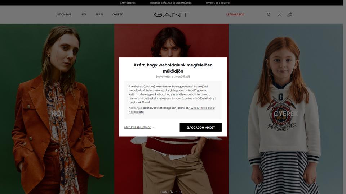
Task: Click Elfogadom mindet button
Action: click(200, 127)
